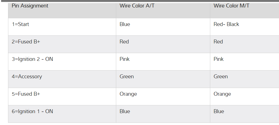Click Blue M/T cell for pin 6
The height and width of the screenshot is (125, 279).
[x=219, y=111]
